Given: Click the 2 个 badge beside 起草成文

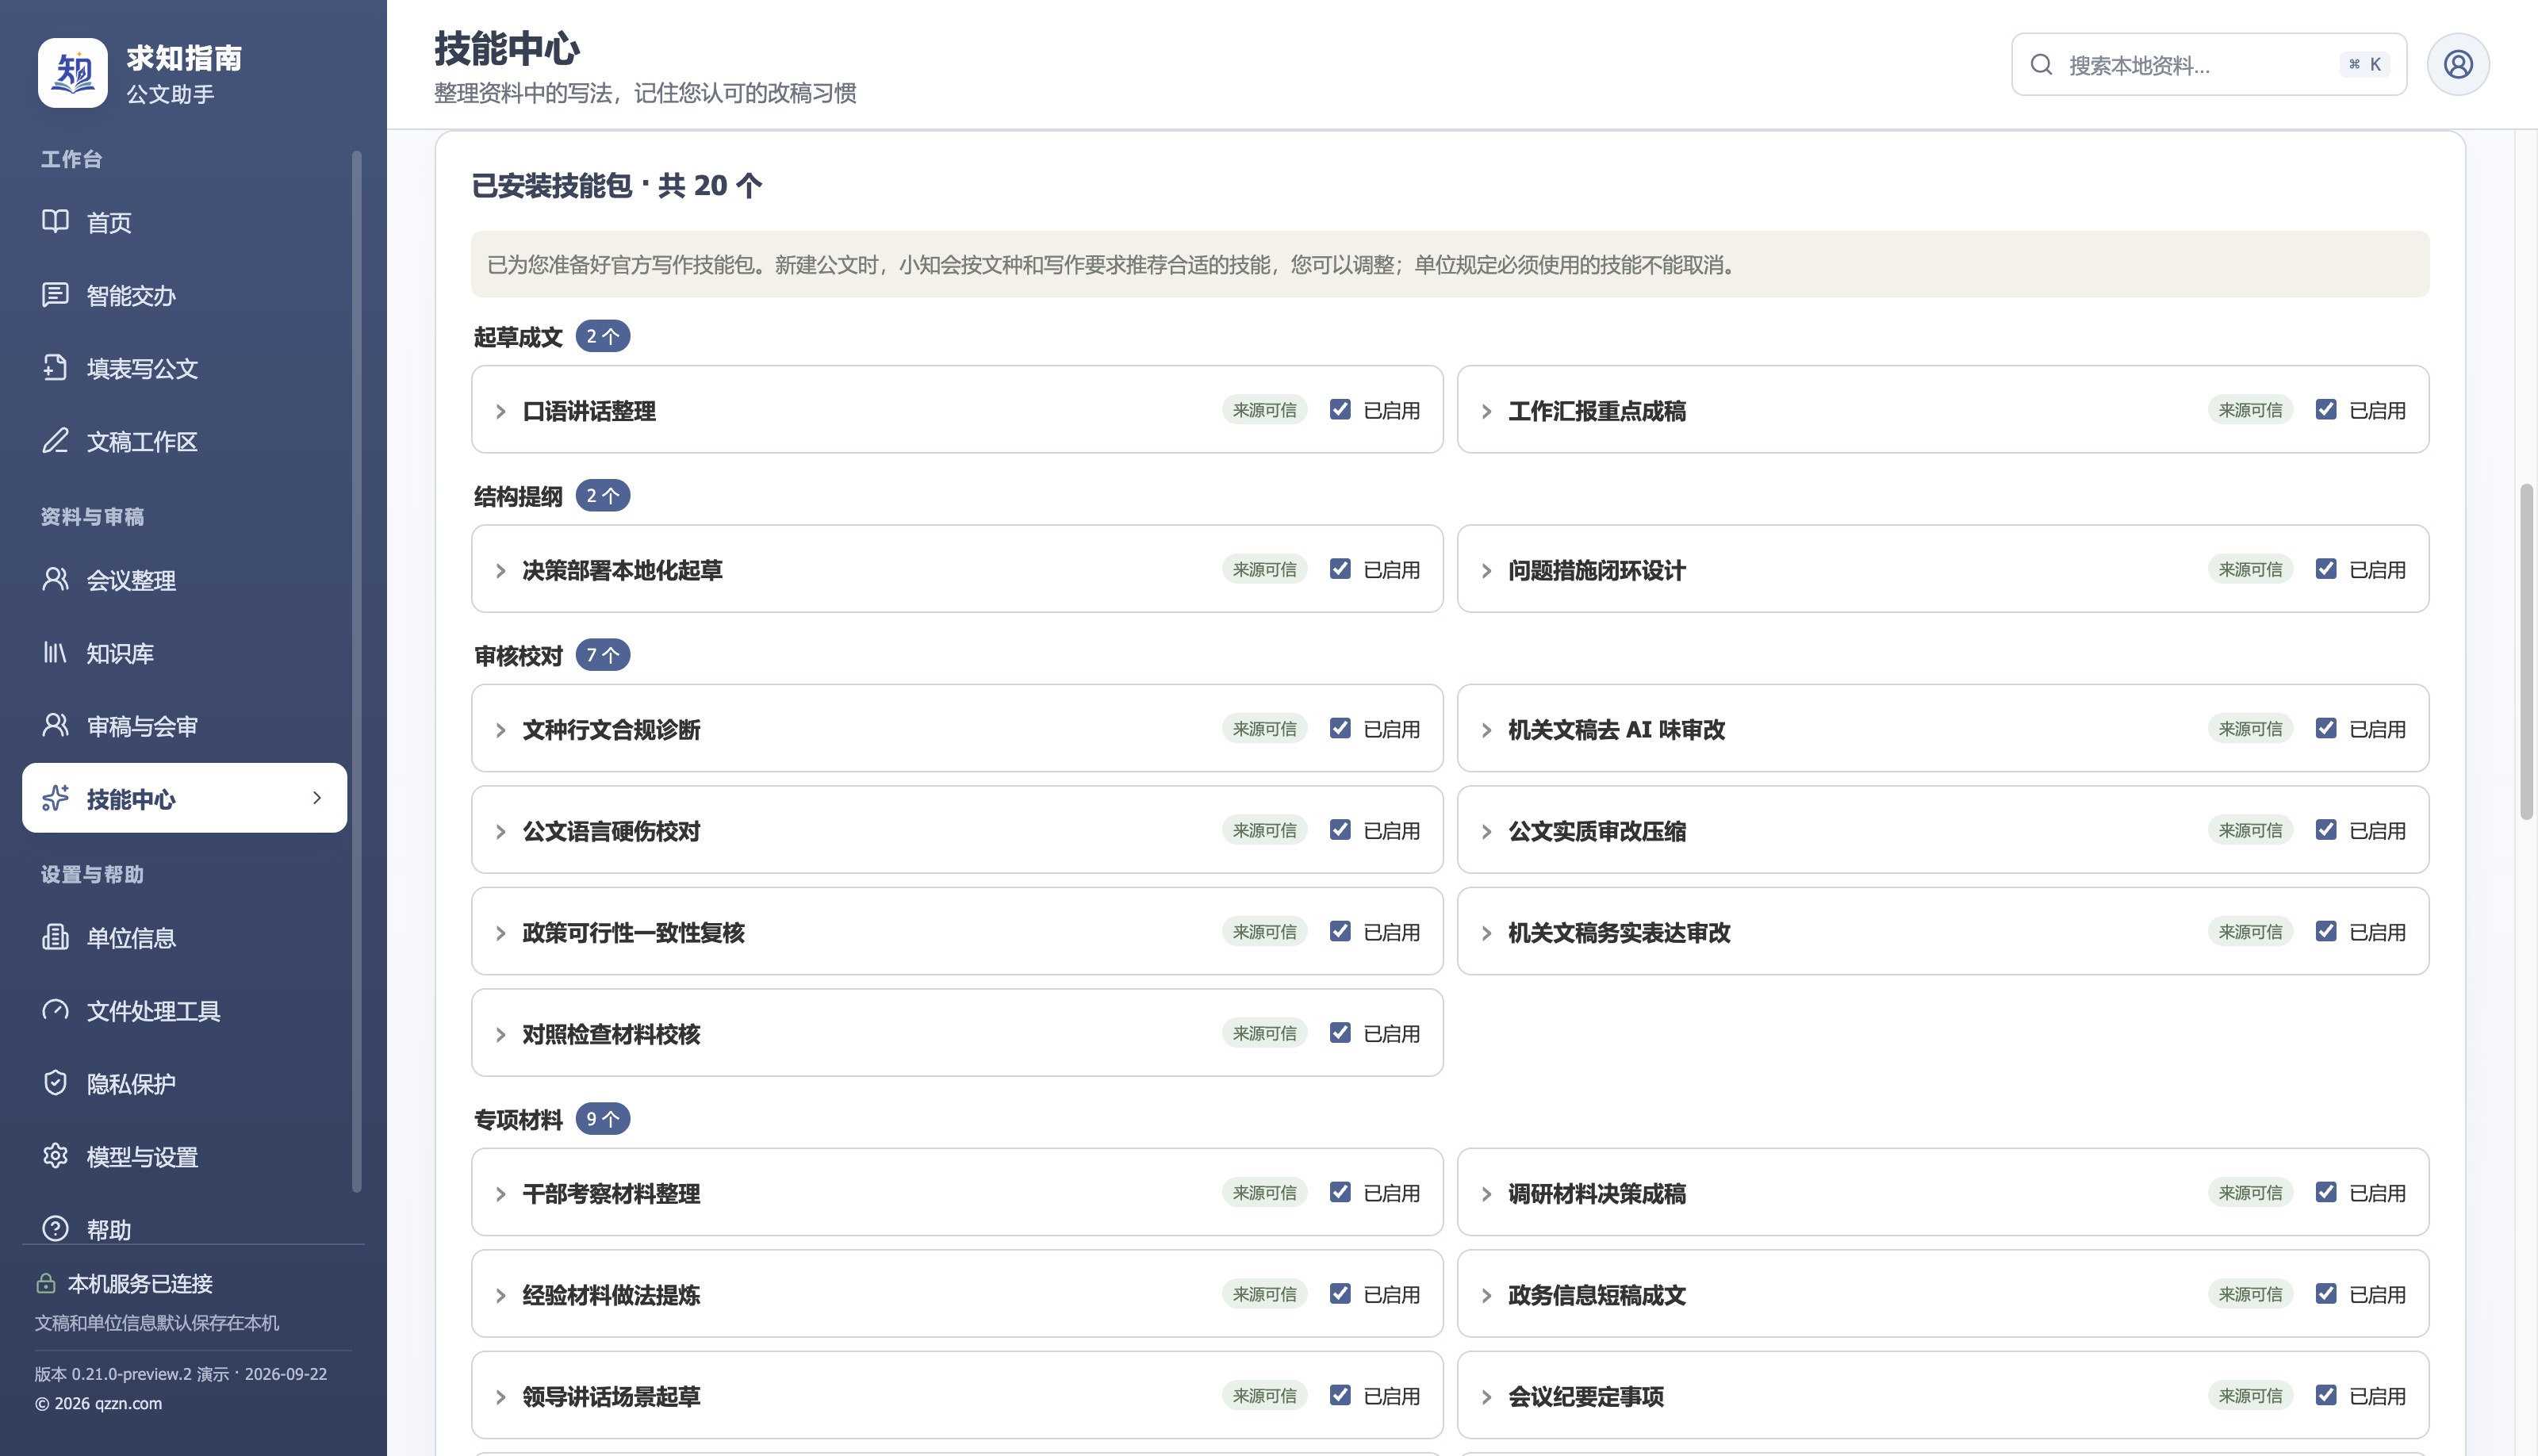Looking at the screenshot, I should point(602,336).
